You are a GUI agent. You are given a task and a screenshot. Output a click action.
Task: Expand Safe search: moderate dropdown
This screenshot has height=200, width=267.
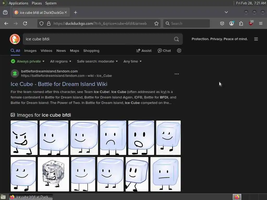point(97,61)
